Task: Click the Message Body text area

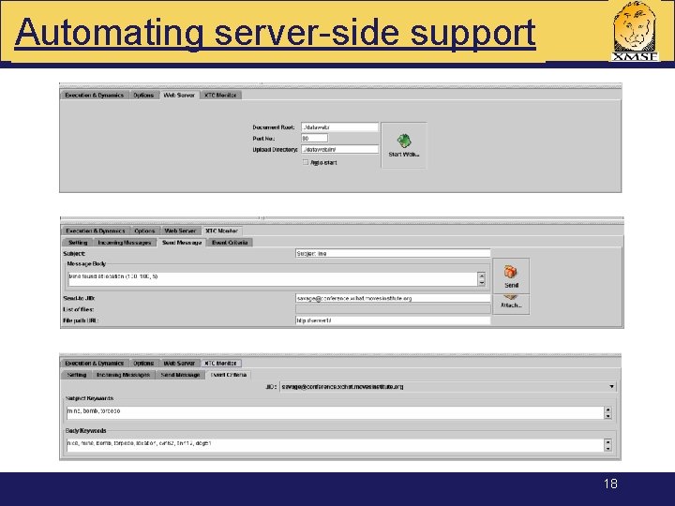Action: click(x=273, y=279)
